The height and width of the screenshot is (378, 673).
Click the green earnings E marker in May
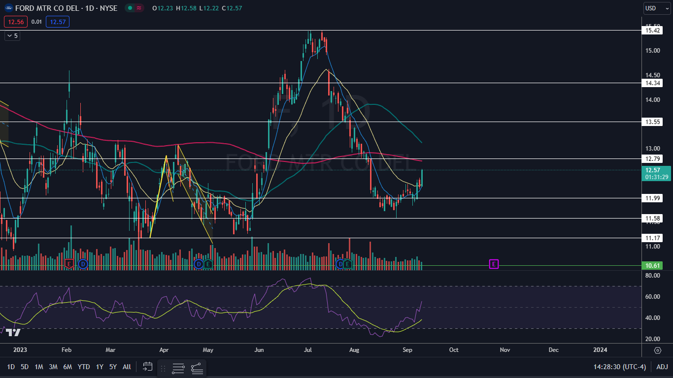tap(208, 264)
